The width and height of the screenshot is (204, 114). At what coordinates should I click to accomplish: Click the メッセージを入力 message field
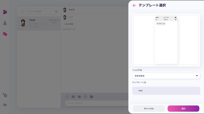tap(97, 103)
